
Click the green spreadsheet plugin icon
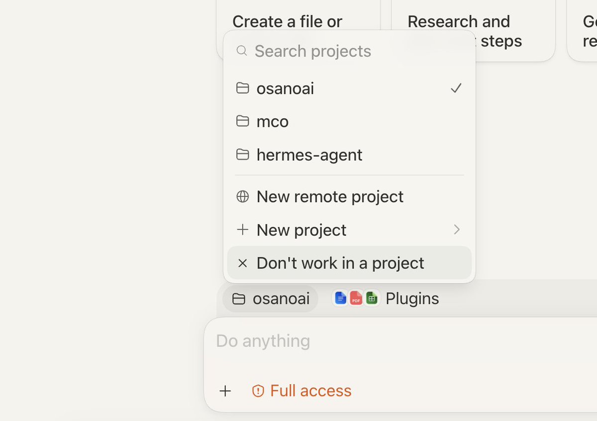click(372, 298)
